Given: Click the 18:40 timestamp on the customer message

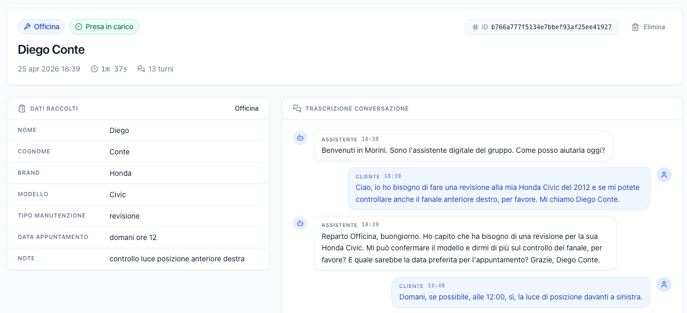Looking at the screenshot, I should tap(436, 286).
